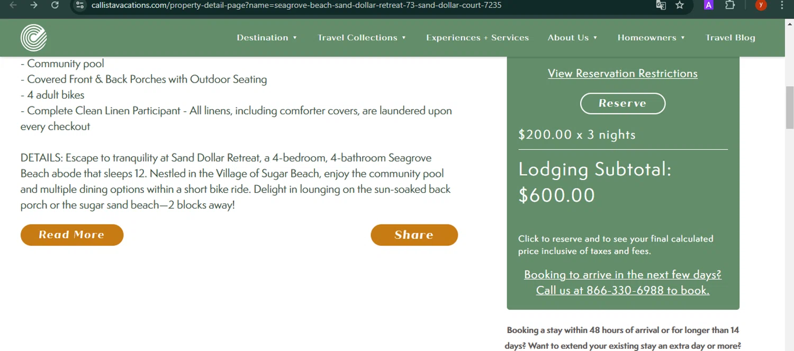
Task: Open the Chrome three-dot menu
Action: click(x=782, y=5)
